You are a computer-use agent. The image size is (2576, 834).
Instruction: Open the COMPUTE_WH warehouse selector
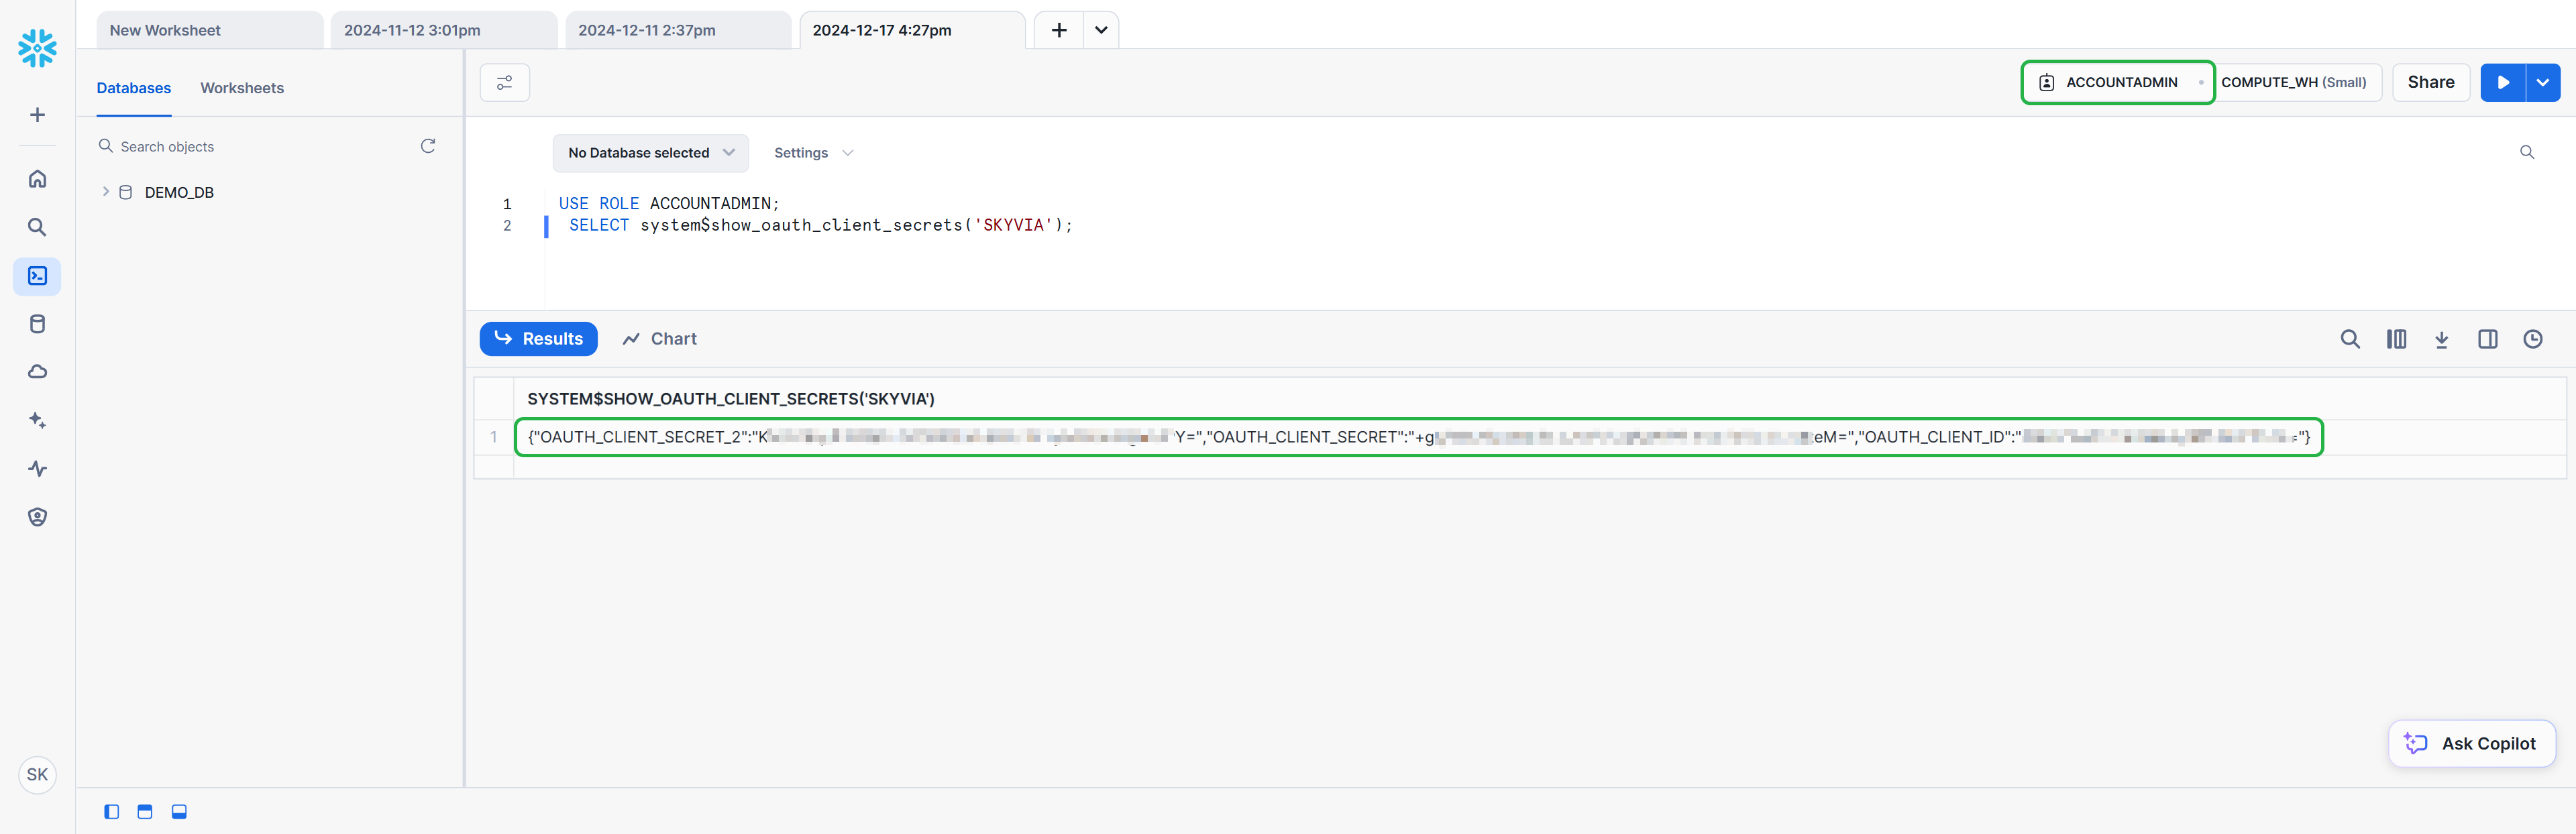2294,83
